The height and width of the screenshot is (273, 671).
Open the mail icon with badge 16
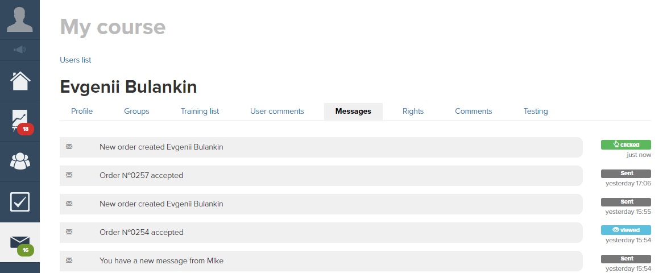(x=20, y=243)
